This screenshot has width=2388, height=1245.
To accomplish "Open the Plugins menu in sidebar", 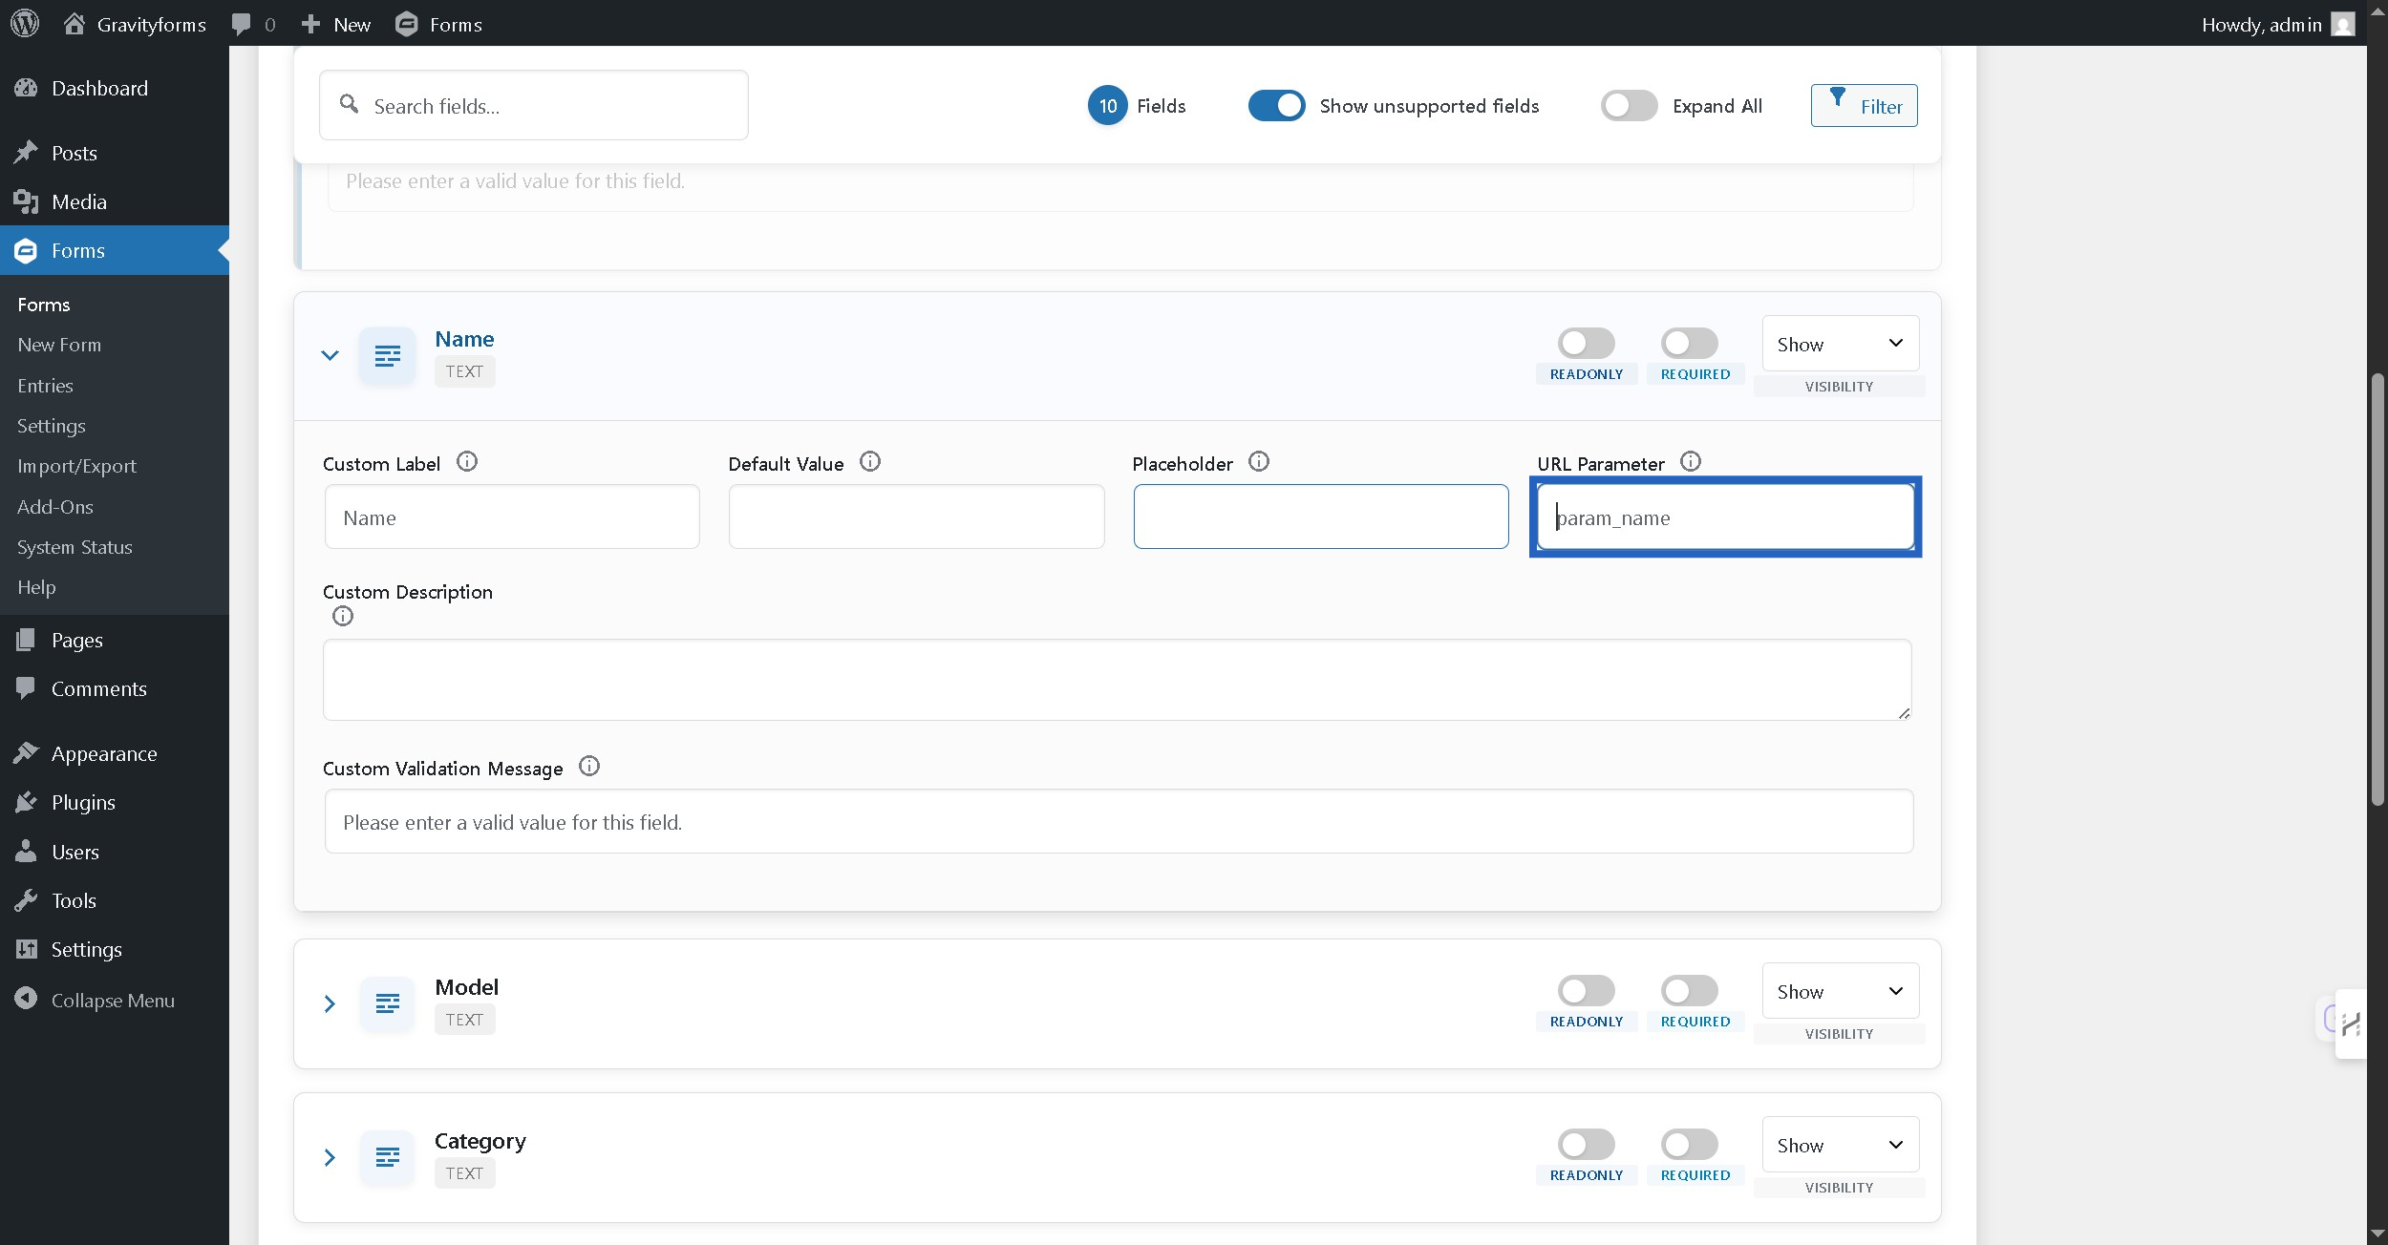I will click(x=83, y=803).
